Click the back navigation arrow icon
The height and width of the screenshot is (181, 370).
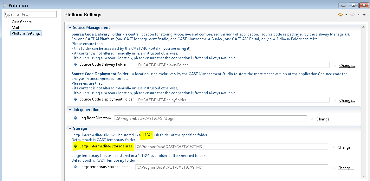click(x=341, y=15)
